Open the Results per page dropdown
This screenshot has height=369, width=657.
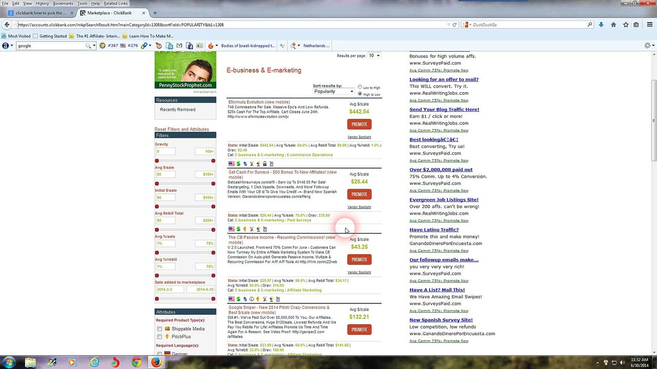tap(374, 55)
